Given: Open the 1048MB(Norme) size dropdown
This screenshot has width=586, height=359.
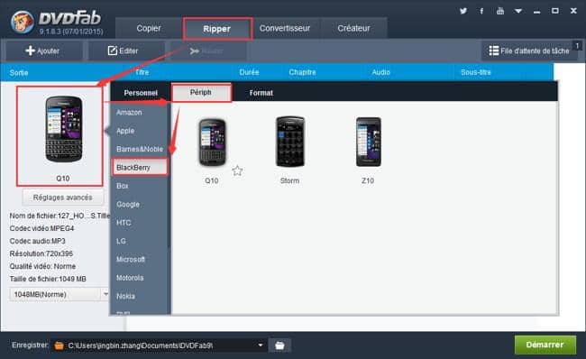Looking at the screenshot, I should click(59, 294).
